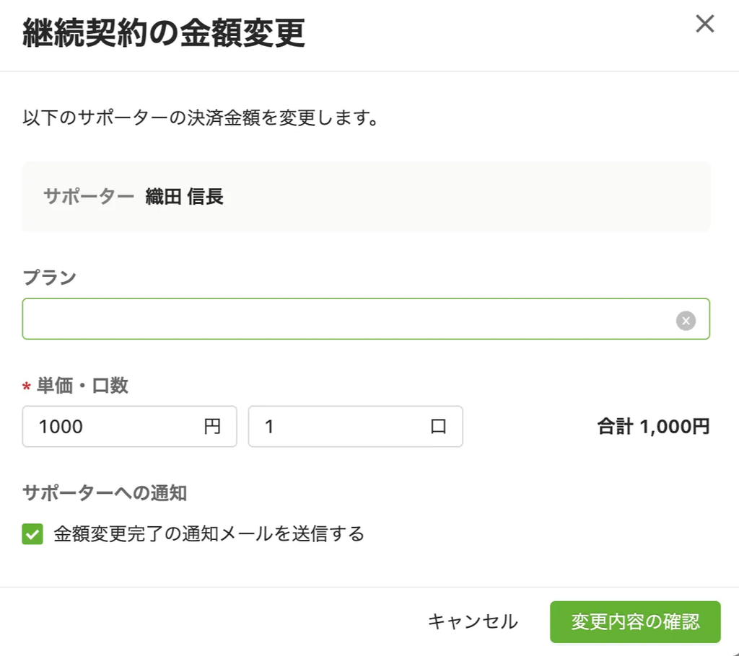The image size is (739, 656).
Task: Click the 単価・口数 field label
Action: pyautogui.click(x=82, y=385)
